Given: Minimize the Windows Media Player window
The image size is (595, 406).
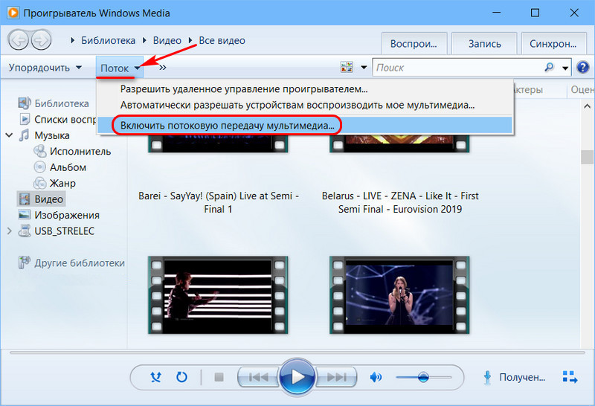Looking at the screenshot, I should click(x=496, y=13).
